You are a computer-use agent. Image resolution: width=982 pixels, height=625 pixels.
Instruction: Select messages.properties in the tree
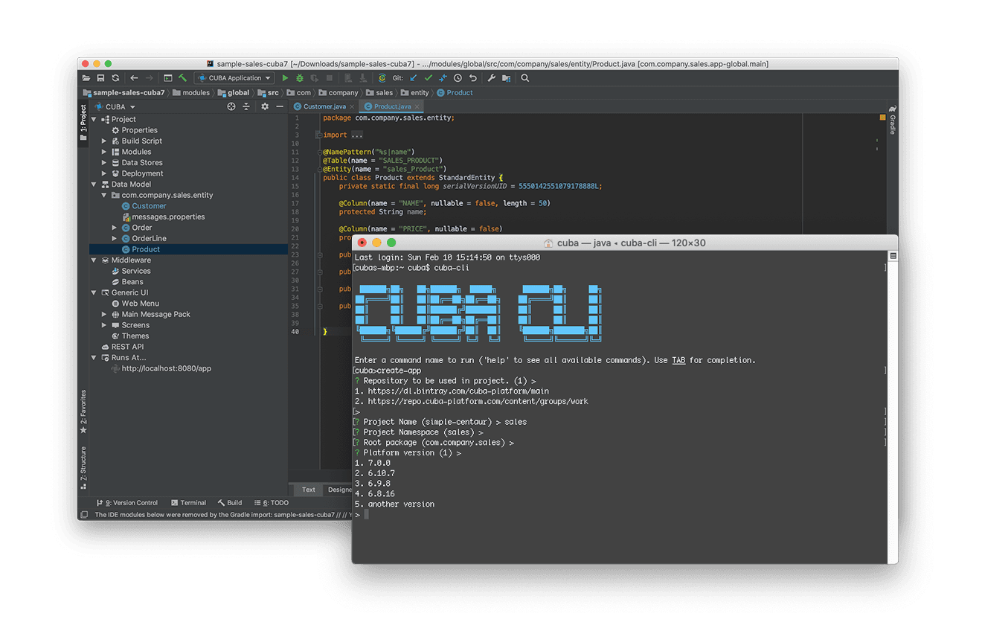[163, 217]
